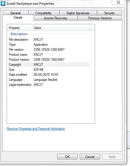130x166 pixels.
Task: Open the Acronis Recovery tab
Action: [x=56, y=18]
